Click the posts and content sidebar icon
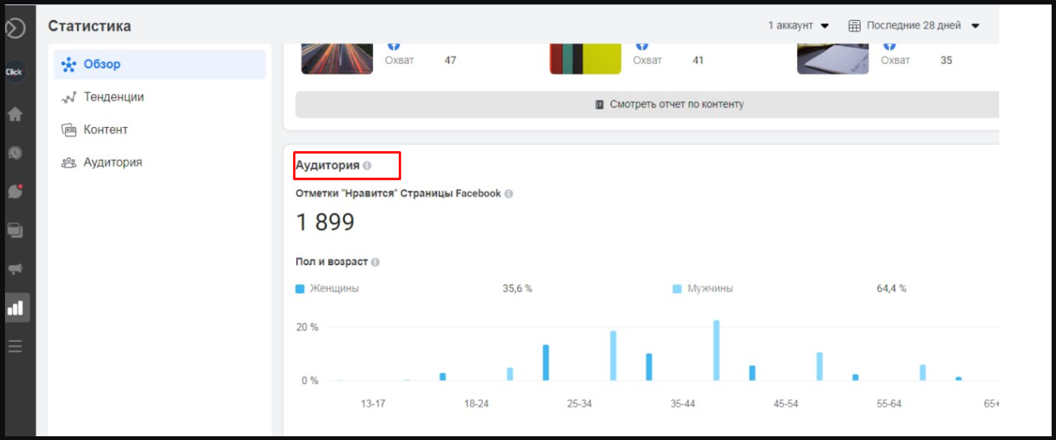 click(15, 230)
